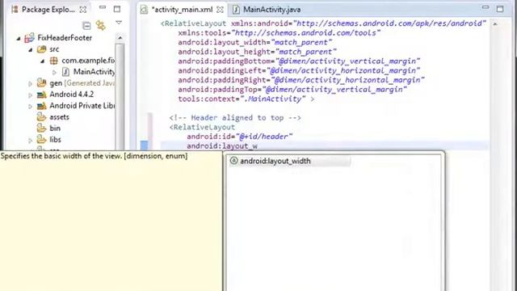Image resolution: width=517 pixels, height=291 pixels.
Task: Click the Header aligned to top comment
Action: click(235, 118)
